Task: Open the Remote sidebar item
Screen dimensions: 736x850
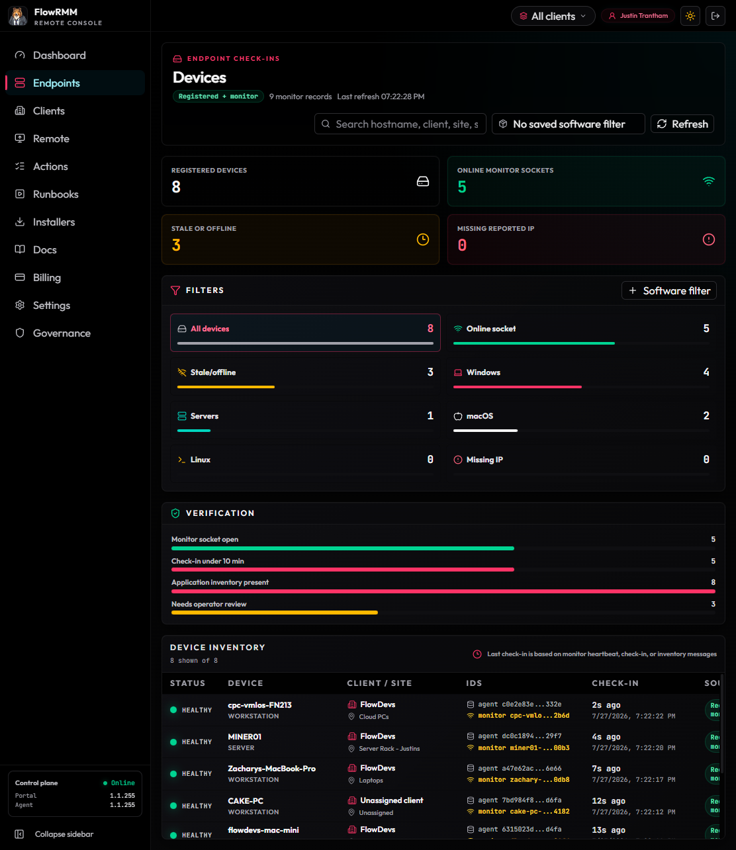Action: tap(75, 138)
